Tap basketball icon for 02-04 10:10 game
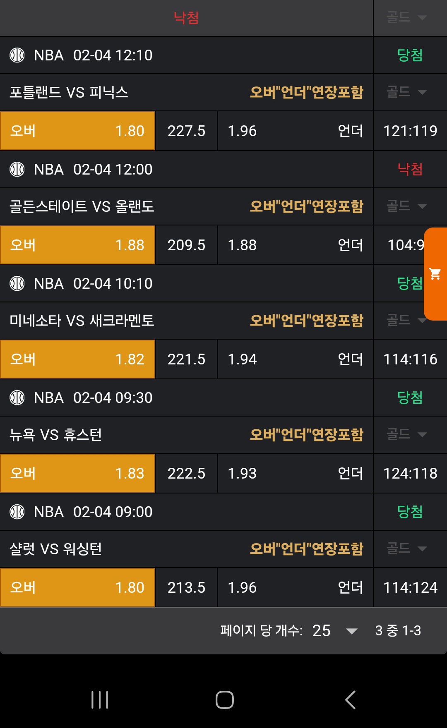 (17, 283)
